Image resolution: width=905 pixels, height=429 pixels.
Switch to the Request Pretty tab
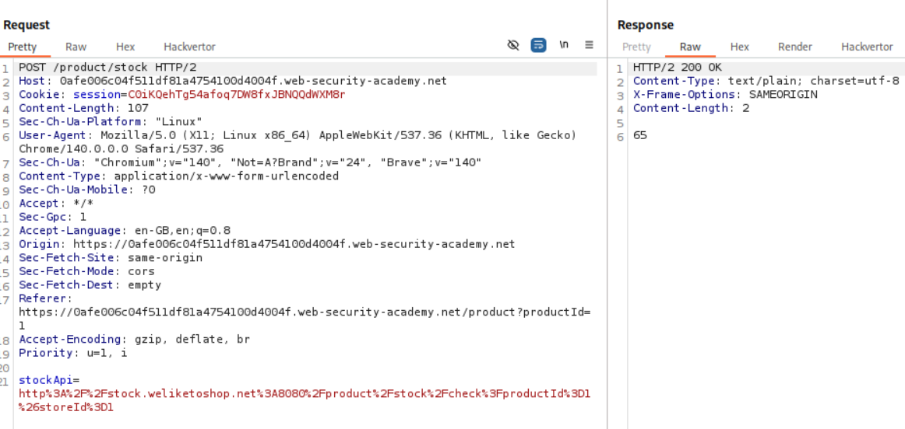tap(23, 47)
